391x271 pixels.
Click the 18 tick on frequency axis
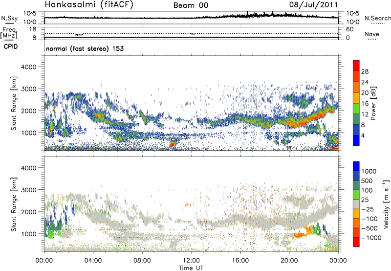[33, 29]
